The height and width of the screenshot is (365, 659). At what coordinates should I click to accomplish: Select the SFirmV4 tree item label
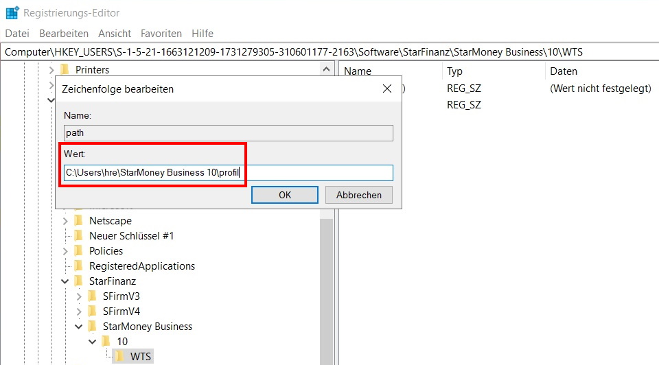(122, 311)
